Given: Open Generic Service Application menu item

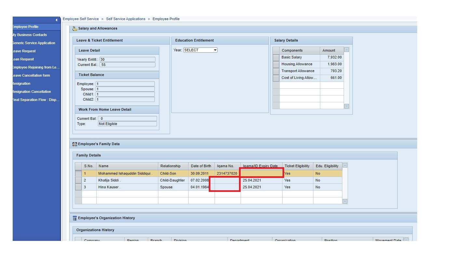Looking at the screenshot, I should click(34, 43).
